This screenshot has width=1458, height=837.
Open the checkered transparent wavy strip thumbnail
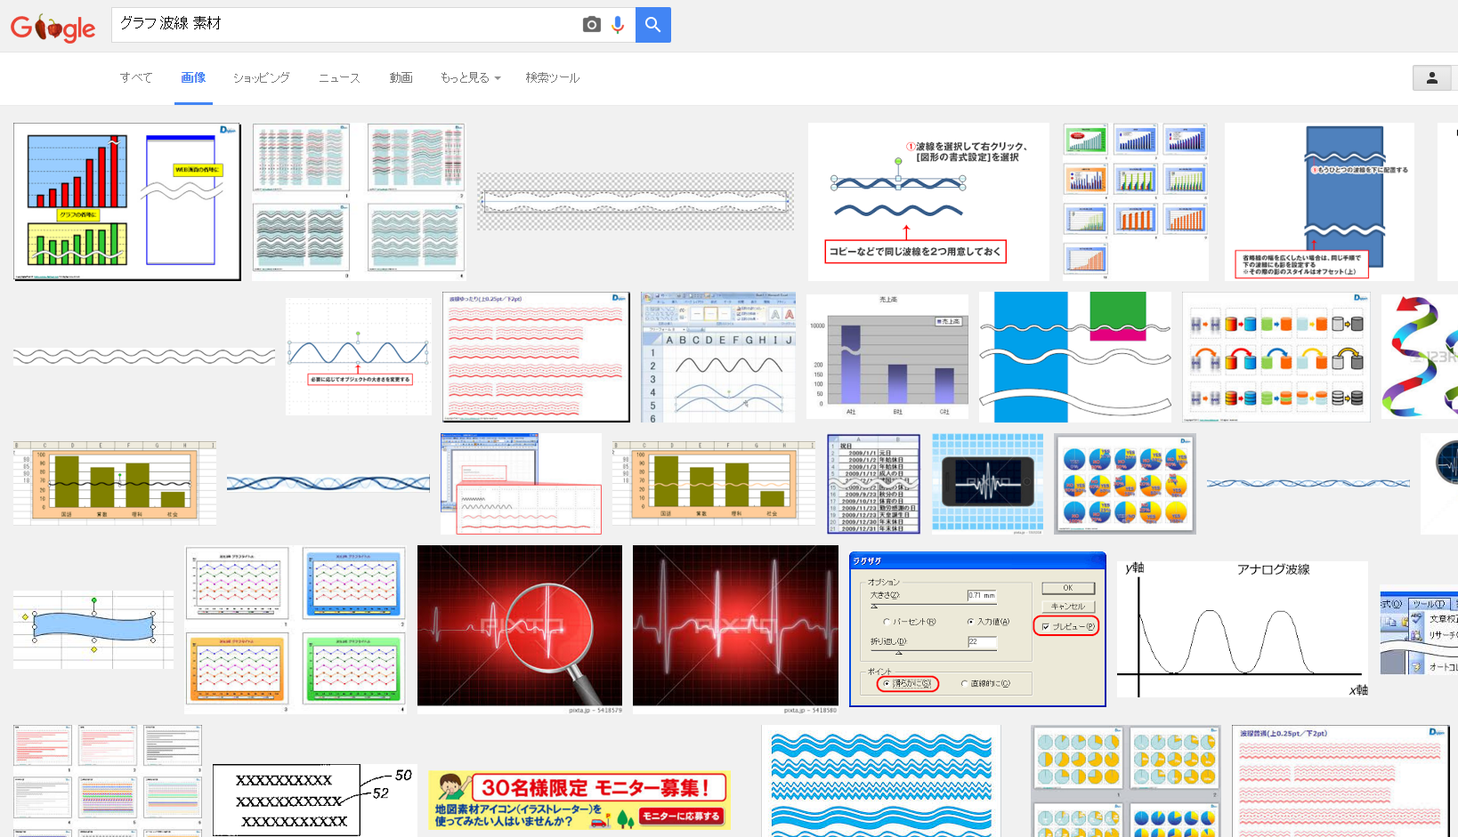coord(636,202)
